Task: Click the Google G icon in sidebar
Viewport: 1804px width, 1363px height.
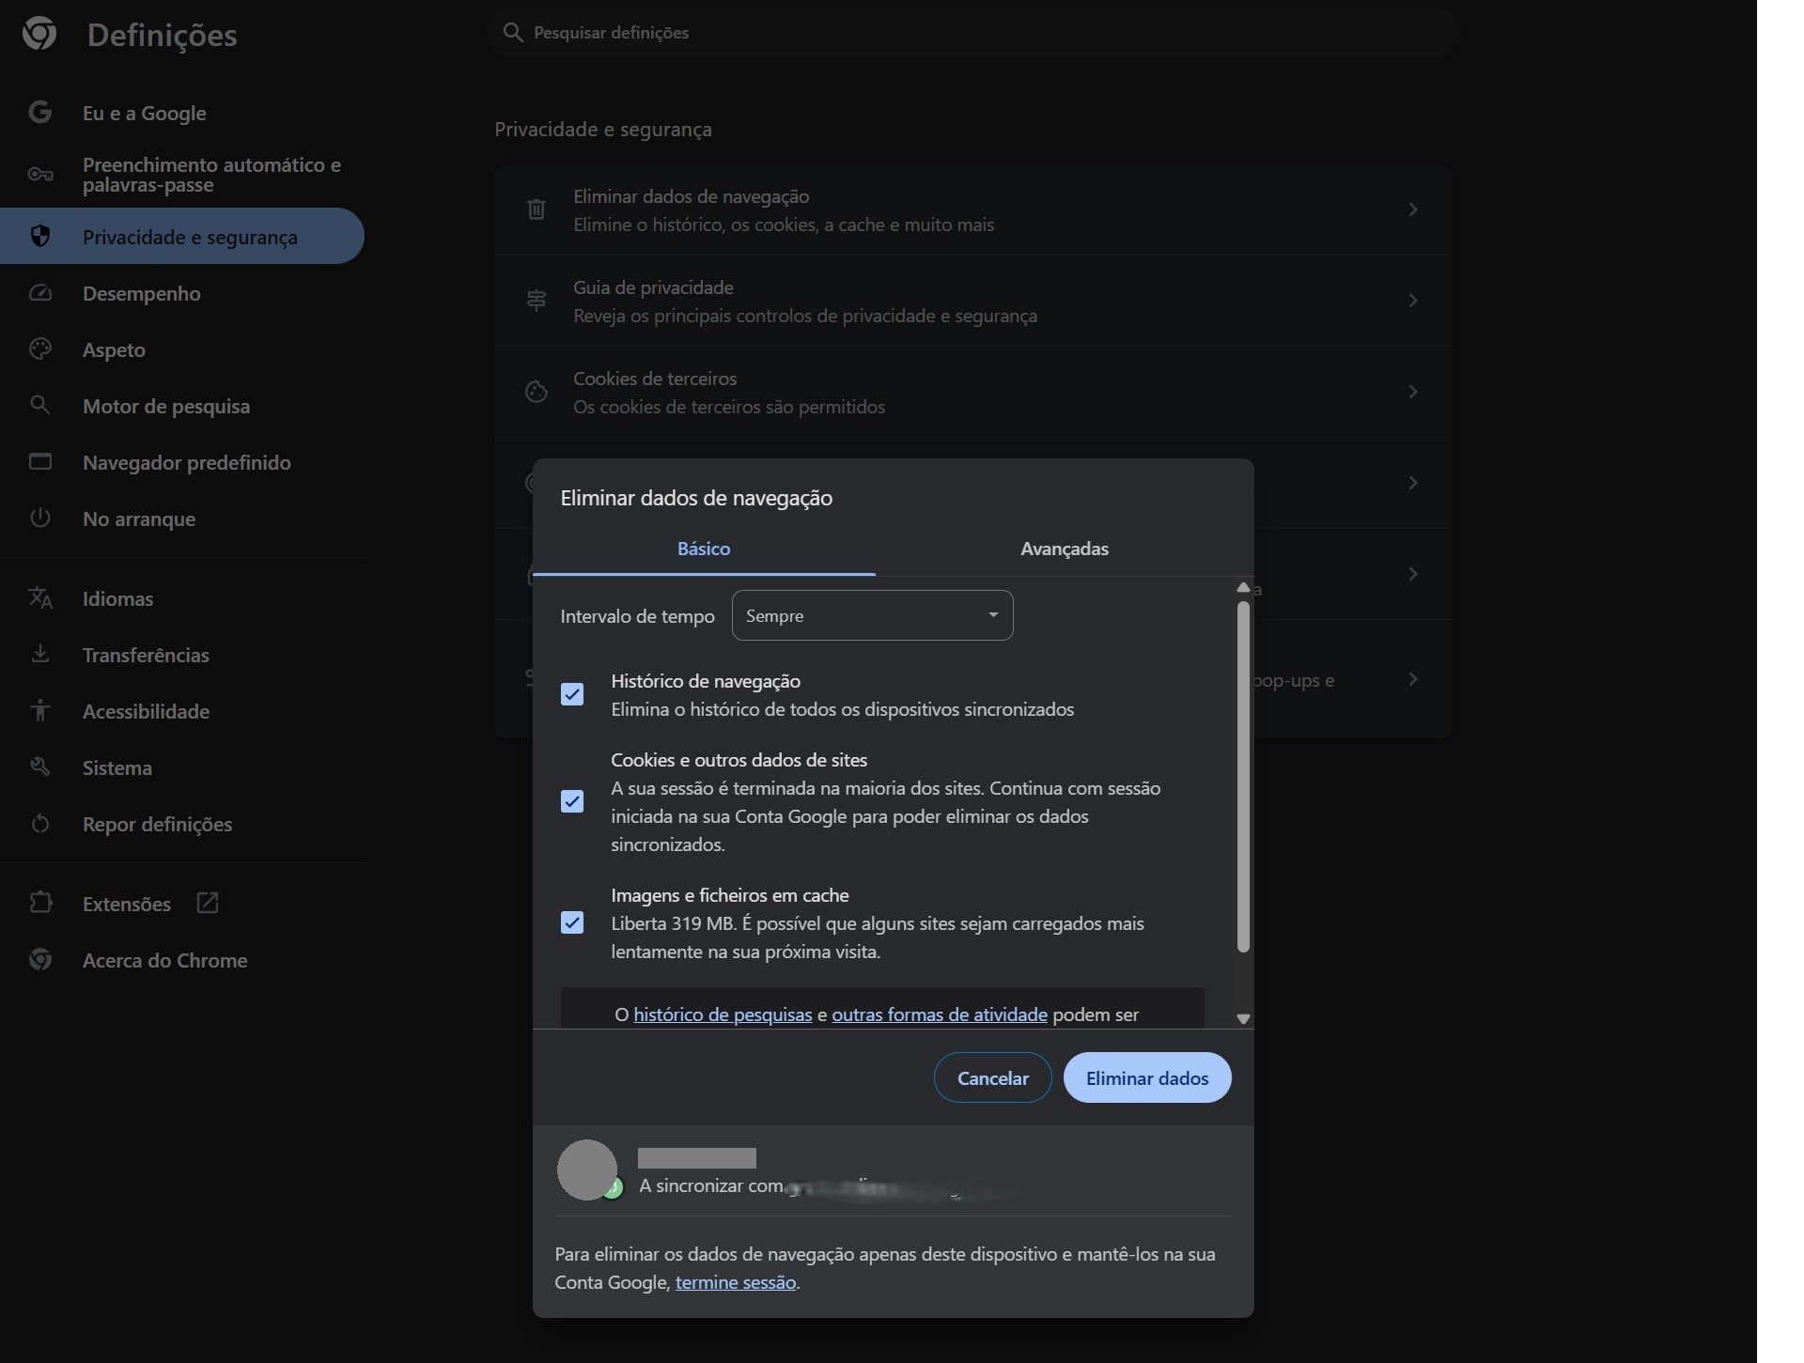Action: click(x=39, y=113)
